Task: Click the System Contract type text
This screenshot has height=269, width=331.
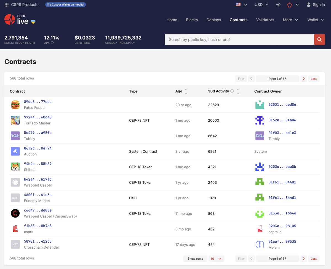Action: coord(143,151)
